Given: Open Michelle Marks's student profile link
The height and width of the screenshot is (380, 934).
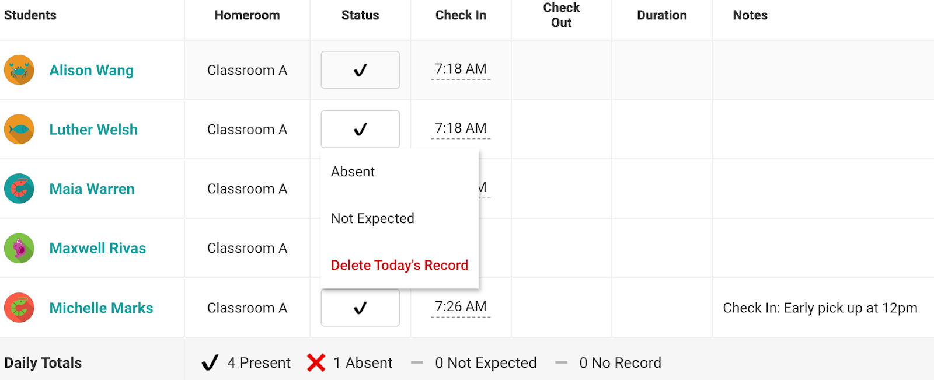Looking at the screenshot, I should coord(101,308).
